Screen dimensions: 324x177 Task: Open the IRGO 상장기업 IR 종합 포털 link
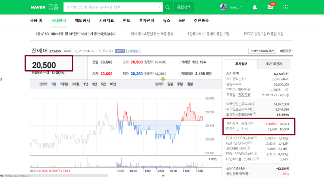click(x=264, y=34)
